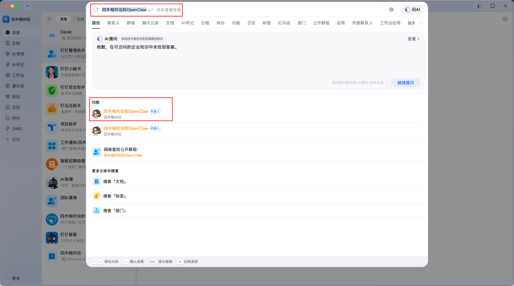
Task: Search in 标签 category
Action: 258,196
